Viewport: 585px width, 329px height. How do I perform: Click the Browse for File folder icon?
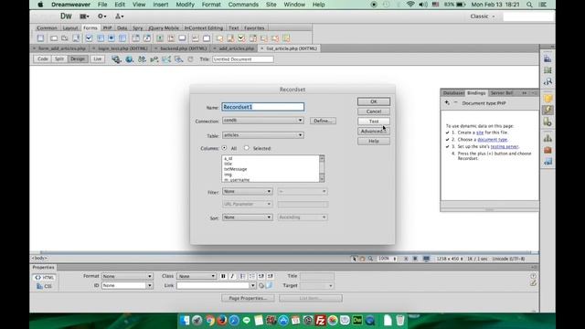pyautogui.click(x=269, y=286)
